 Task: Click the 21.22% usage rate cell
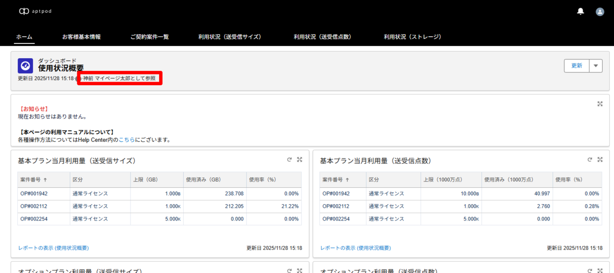coord(290,207)
